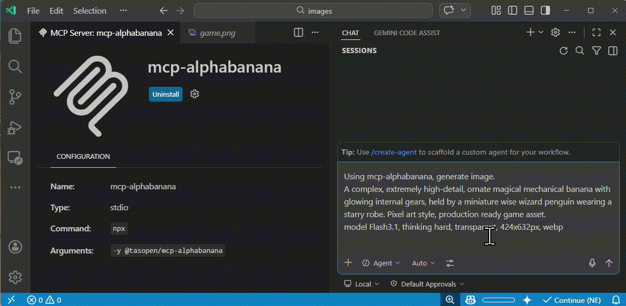Open the Agent mode dropdown
Screen dimensions: 626x306
pyautogui.click(x=380, y=263)
